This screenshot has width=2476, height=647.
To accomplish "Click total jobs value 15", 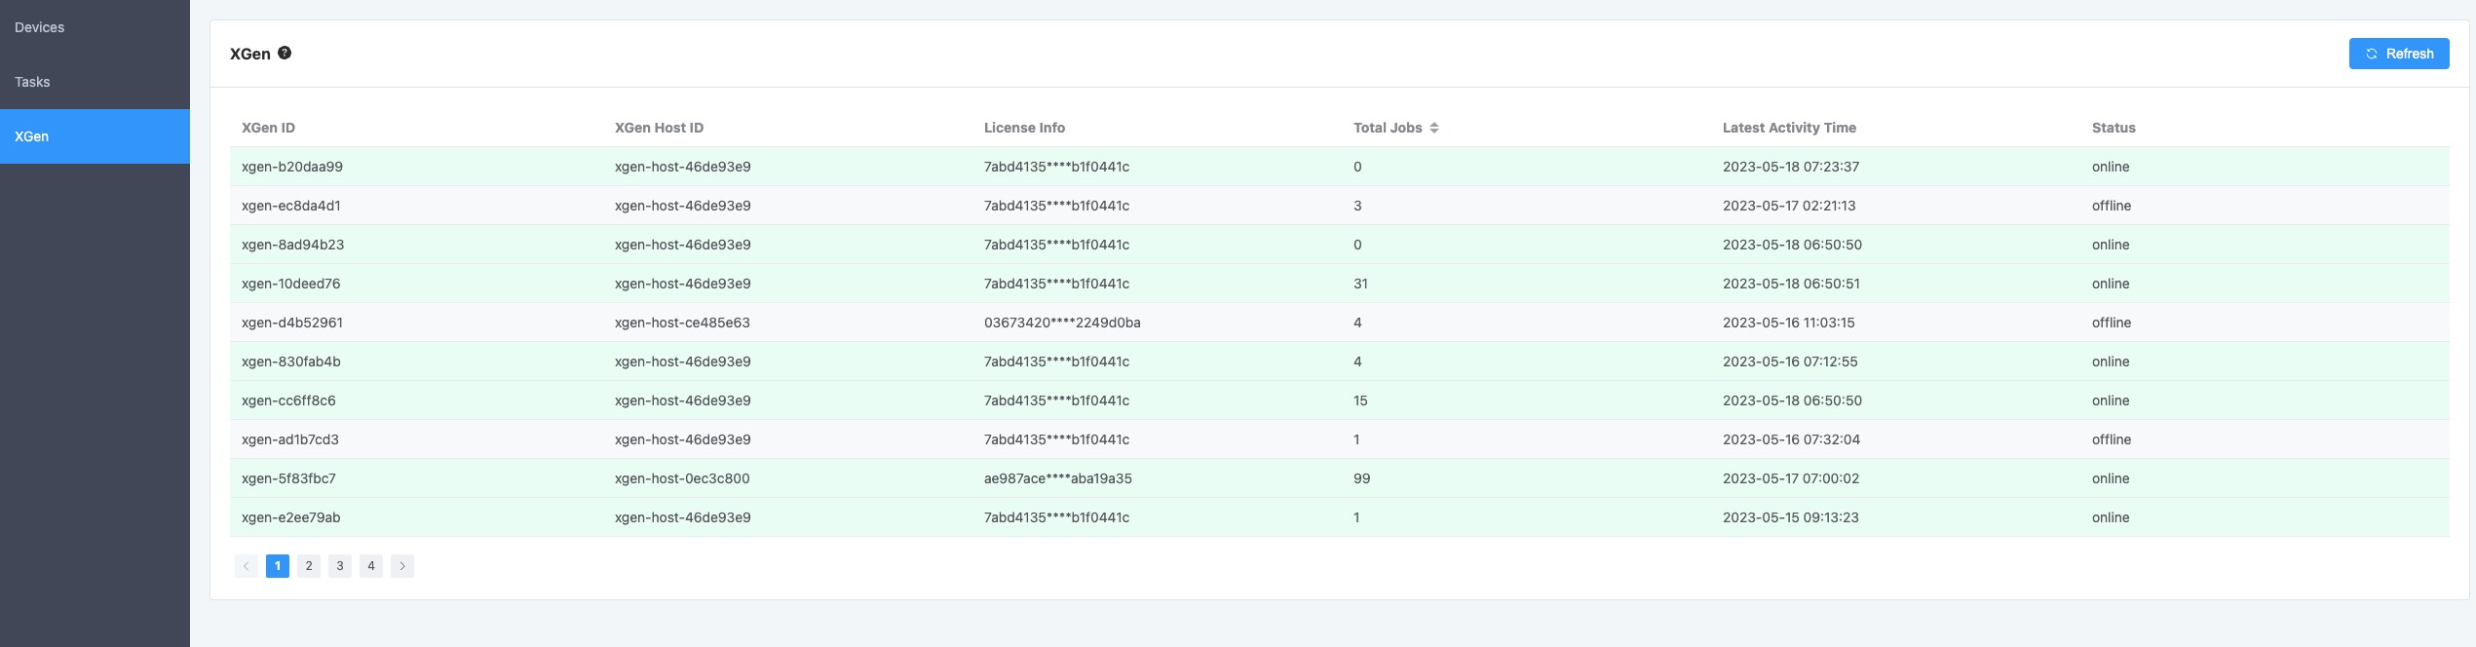I will pos(1360,400).
